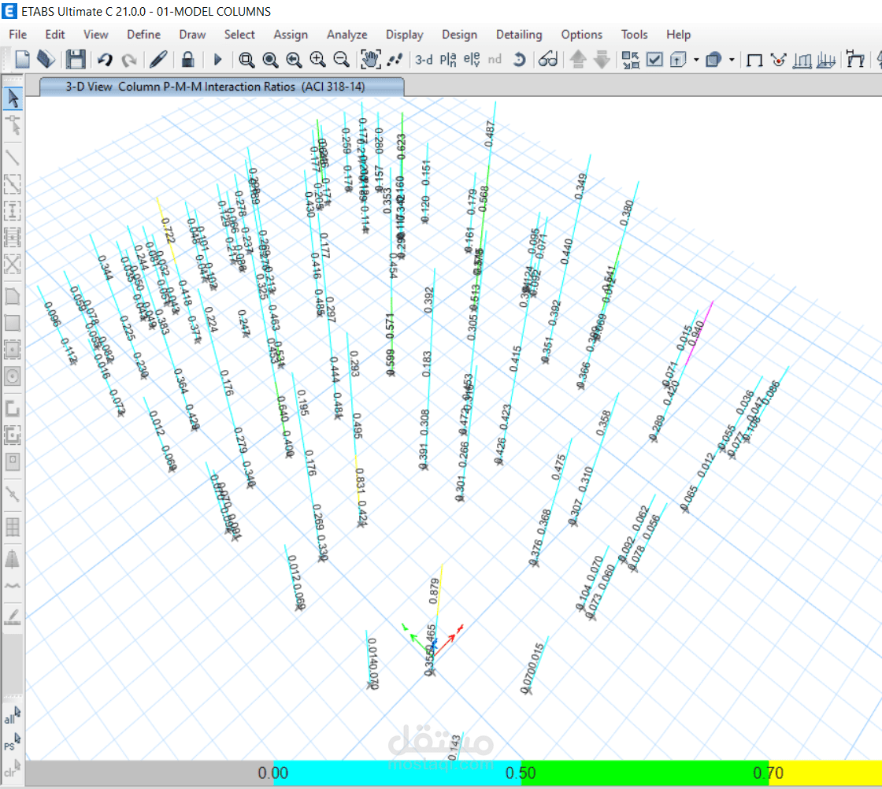
Task: Open the Display menu
Action: pos(405,35)
